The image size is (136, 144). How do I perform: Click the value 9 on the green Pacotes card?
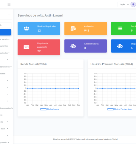(132, 31)
